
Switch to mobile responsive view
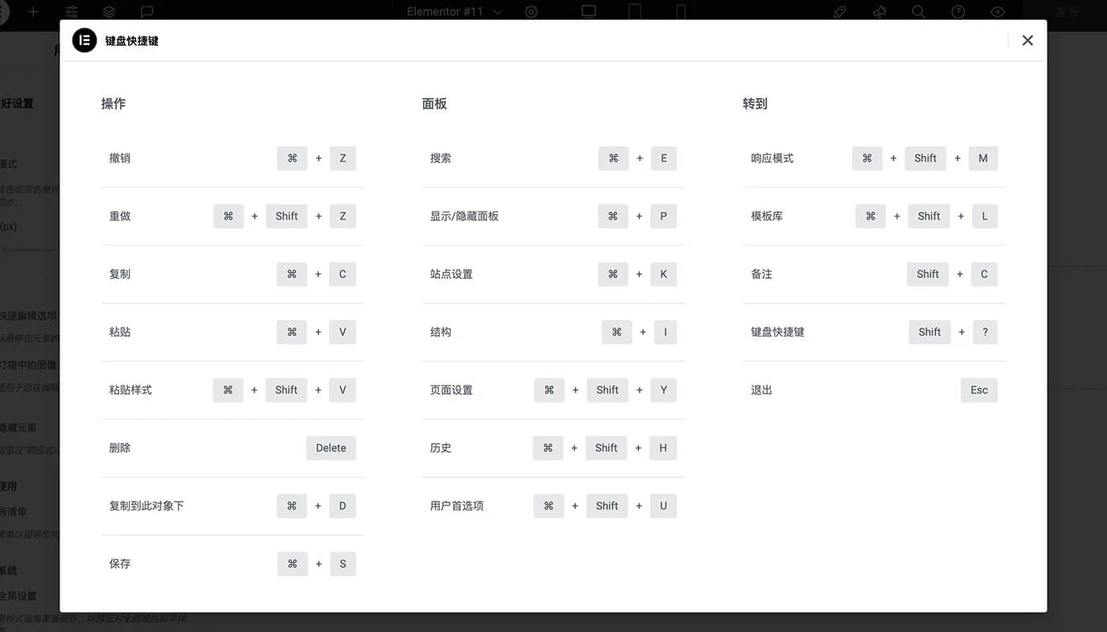coord(680,12)
